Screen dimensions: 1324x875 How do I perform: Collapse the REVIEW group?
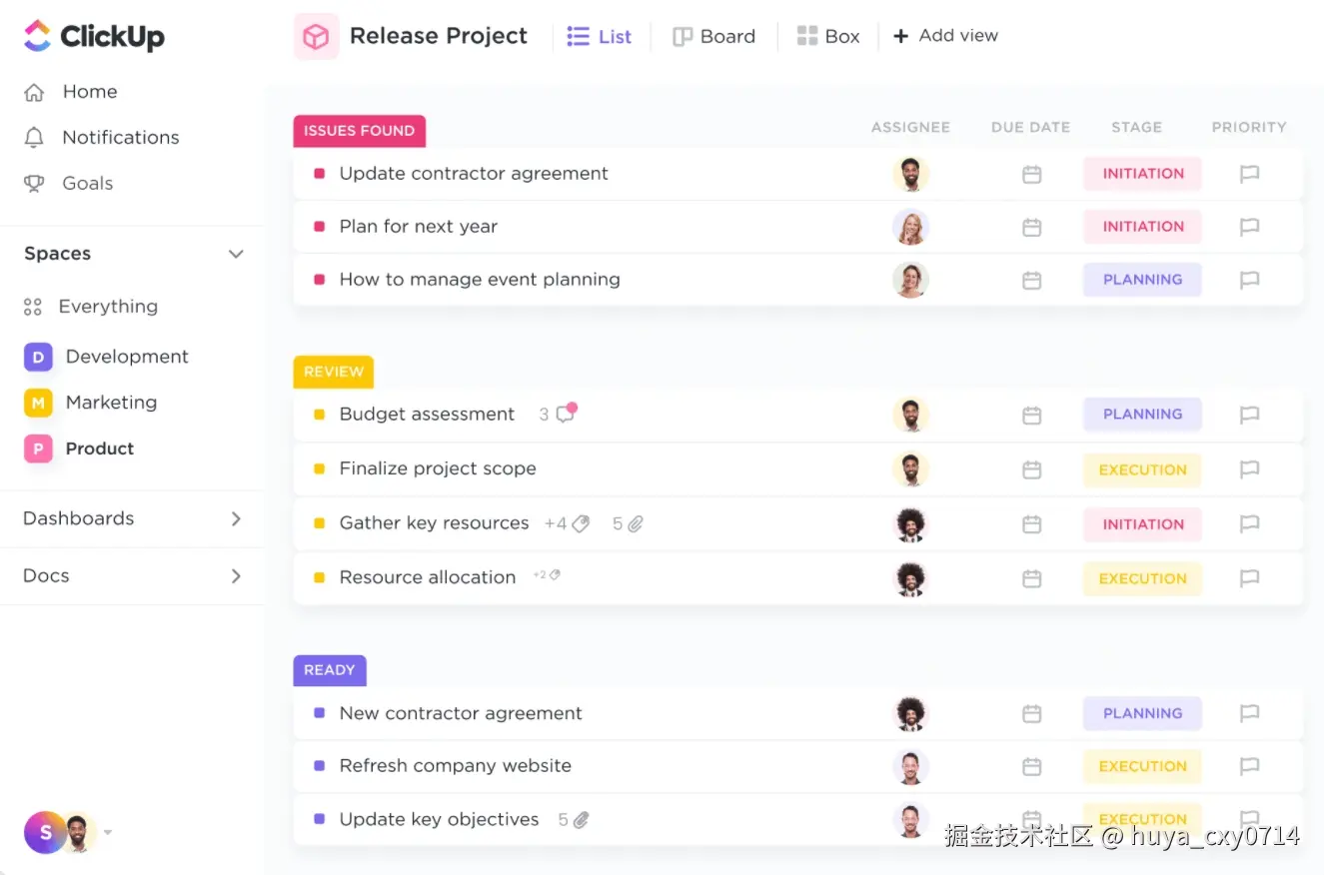coord(334,372)
